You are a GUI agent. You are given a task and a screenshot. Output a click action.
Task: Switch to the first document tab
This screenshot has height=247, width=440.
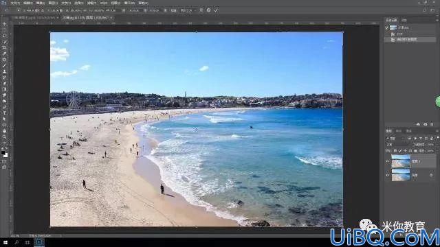33,18
